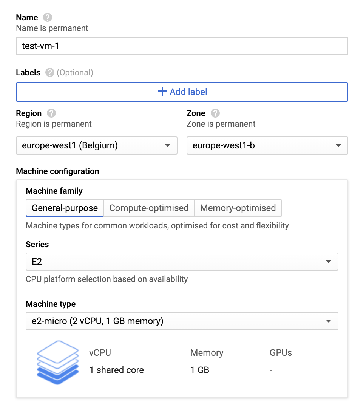The image size is (352, 401).
Task: Click the '1 GB' Memory value
Action: click(x=200, y=370)
